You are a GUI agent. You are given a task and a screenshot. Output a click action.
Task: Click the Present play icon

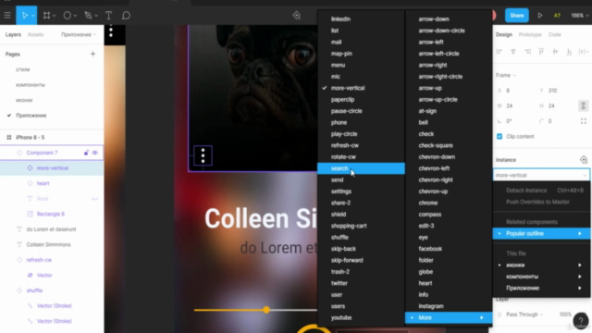click(x=540, y=16)
